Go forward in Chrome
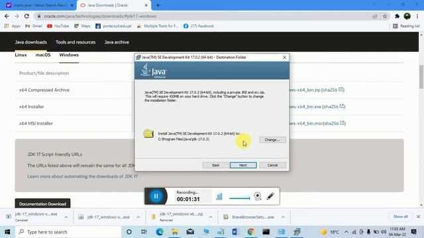The image size is (424, 238). click(x=17, y=16)
